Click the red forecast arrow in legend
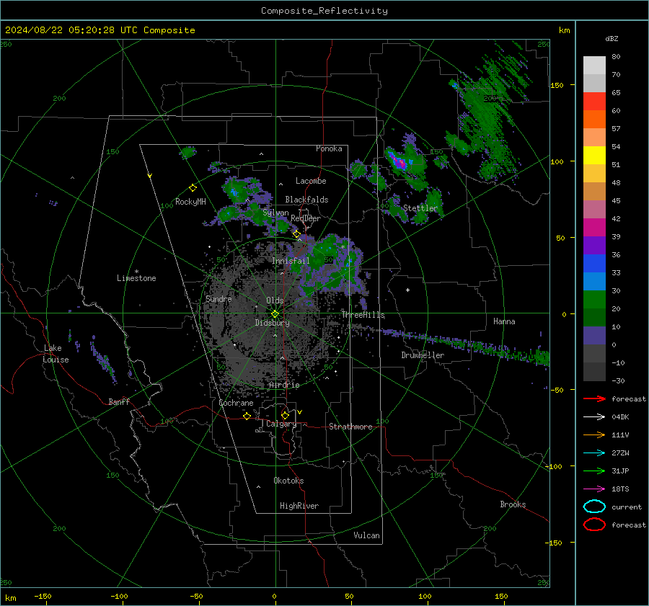The height and width of the screenshot is (606, 649). pos(594,398)
